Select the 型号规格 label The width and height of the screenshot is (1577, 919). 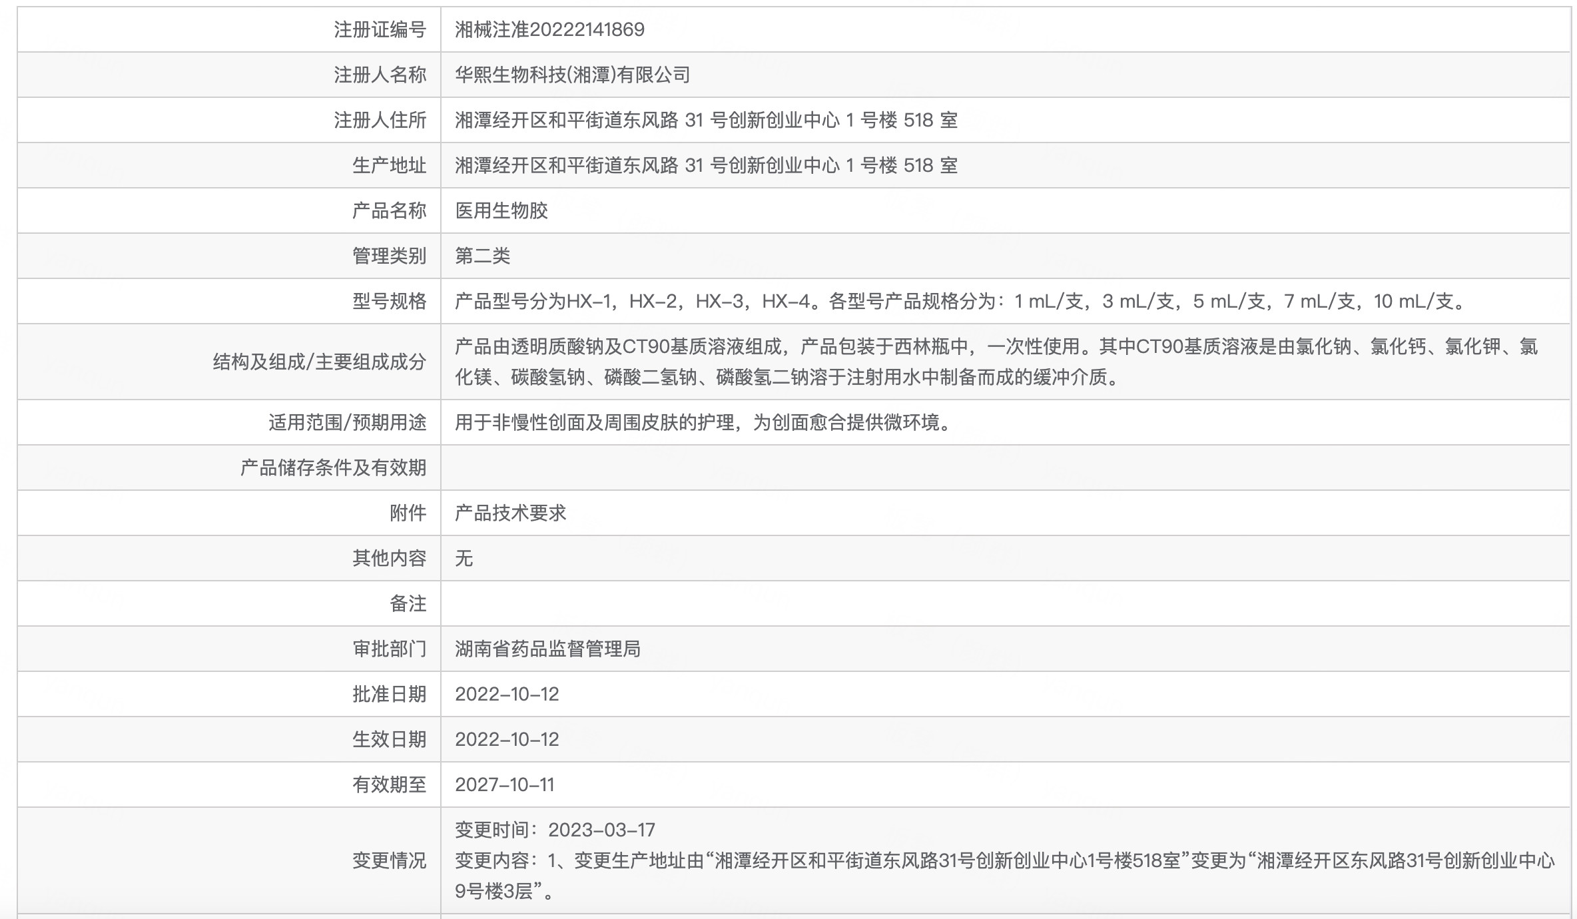point(389,301)
